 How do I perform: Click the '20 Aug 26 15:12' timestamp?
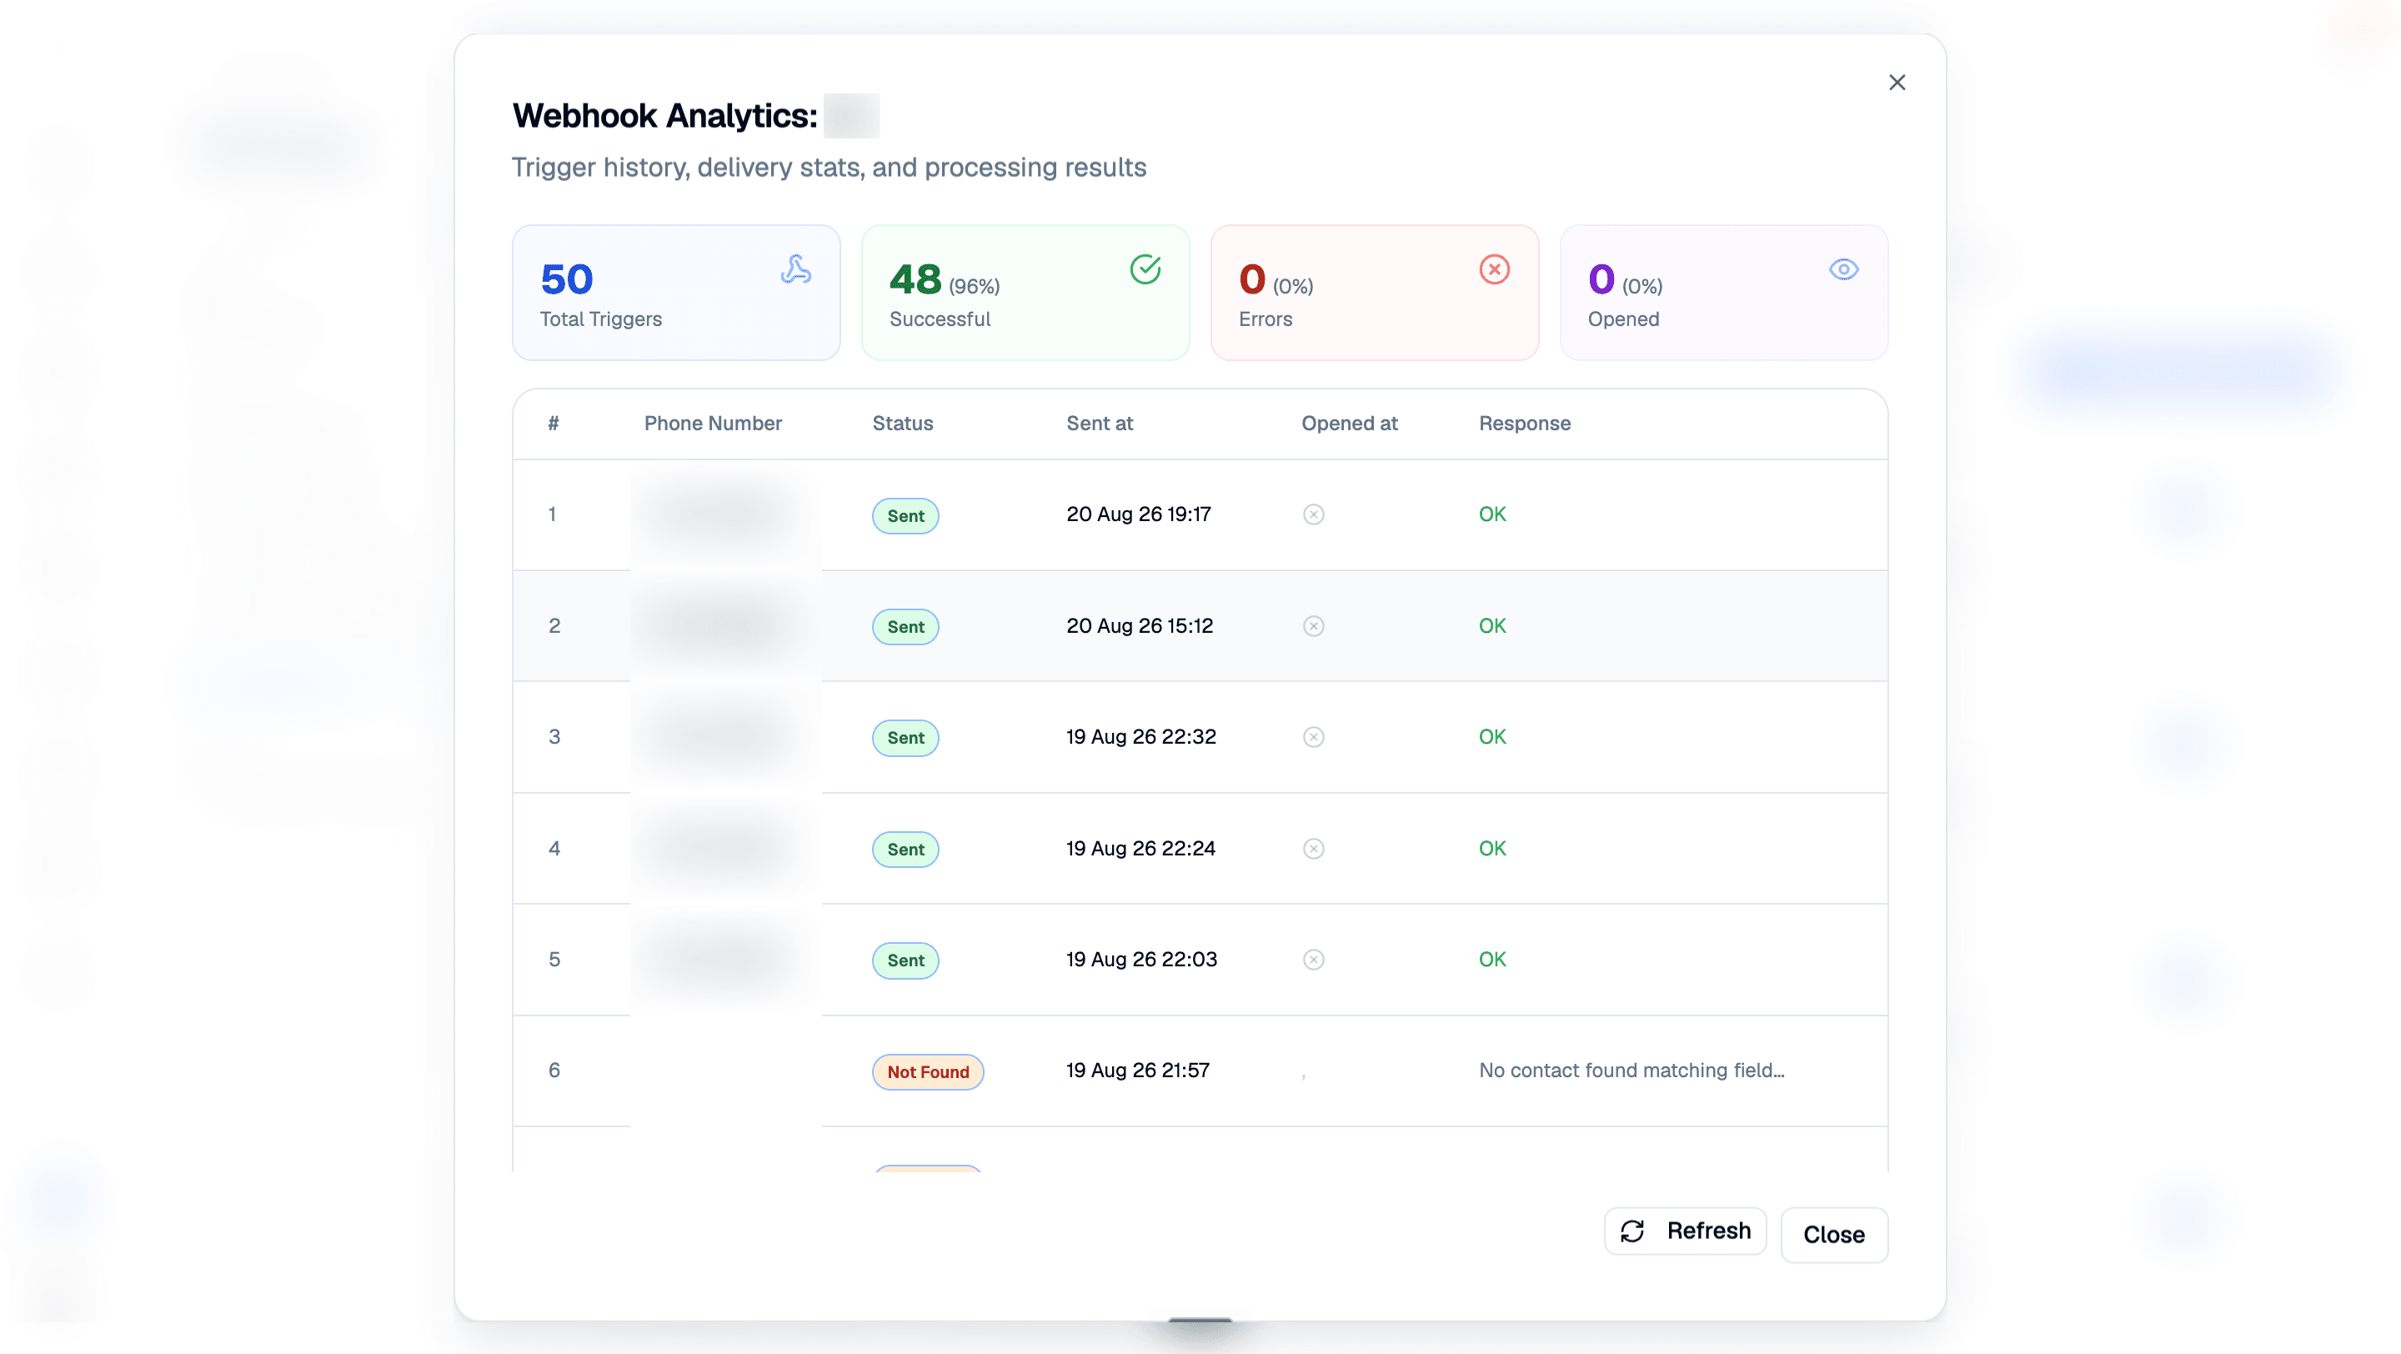(1139, 626)
